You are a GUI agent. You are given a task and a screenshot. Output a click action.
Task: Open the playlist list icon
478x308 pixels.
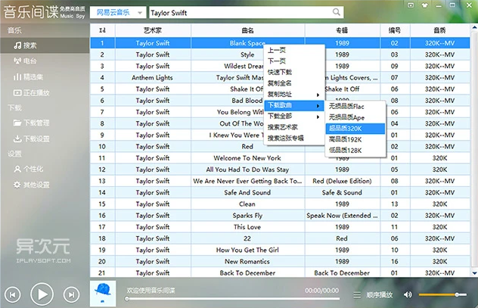357,295
